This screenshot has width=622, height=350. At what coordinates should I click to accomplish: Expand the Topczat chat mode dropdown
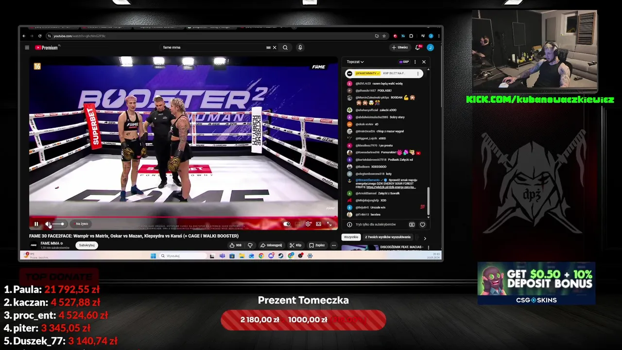coord(355,62)
